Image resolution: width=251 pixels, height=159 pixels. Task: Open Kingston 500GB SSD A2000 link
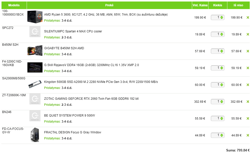coord(101,82)
